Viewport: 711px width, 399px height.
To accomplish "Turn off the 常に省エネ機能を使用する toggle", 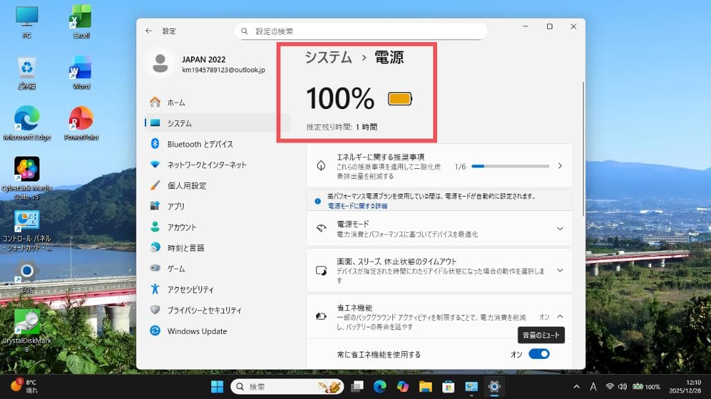I will 539,354.
